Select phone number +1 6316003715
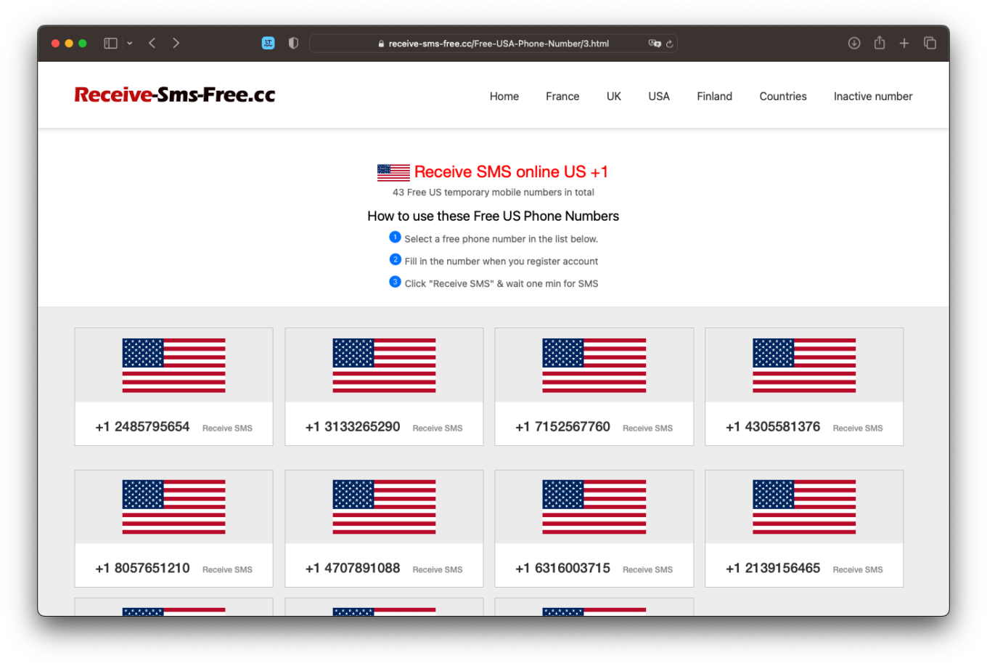 coord(563,569)
